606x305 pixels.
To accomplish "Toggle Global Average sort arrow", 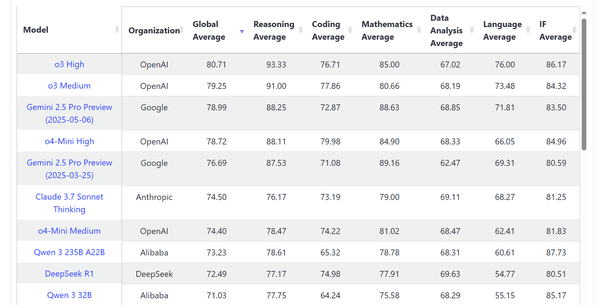I will click(x=242, y=31).
